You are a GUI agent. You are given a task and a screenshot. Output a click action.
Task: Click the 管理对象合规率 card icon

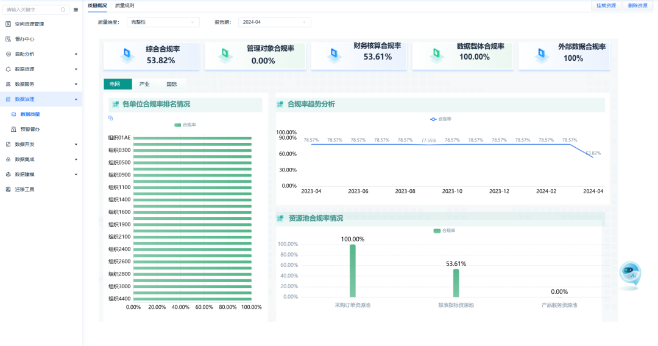pyautogui.click(x=225, y=55)
